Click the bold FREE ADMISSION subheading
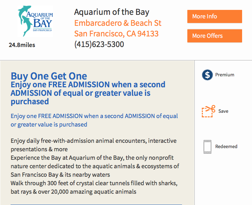This screenshot has width=252, height=205. (x=88, y=93)
